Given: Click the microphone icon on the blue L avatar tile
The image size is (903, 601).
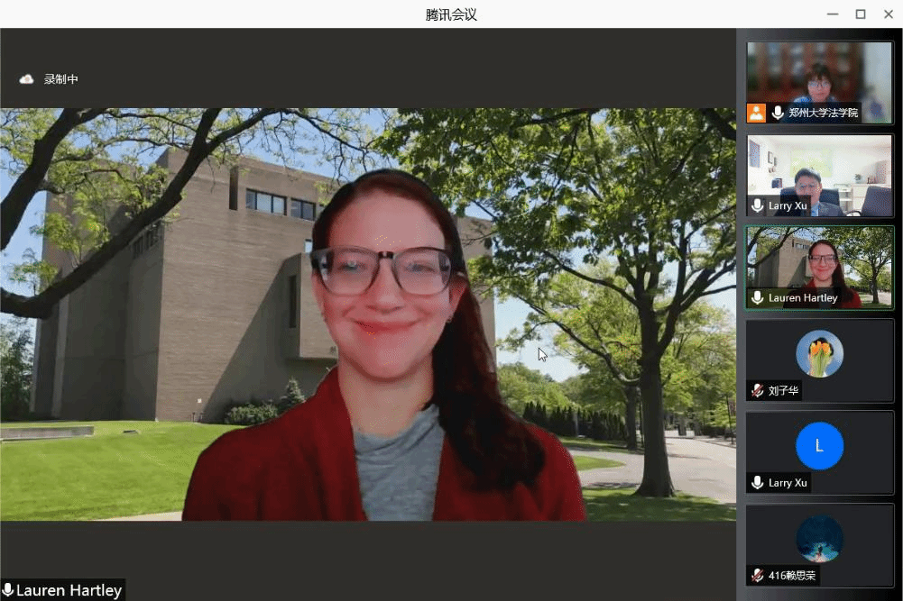Looking at the screenshot, I should coord(757,483).
